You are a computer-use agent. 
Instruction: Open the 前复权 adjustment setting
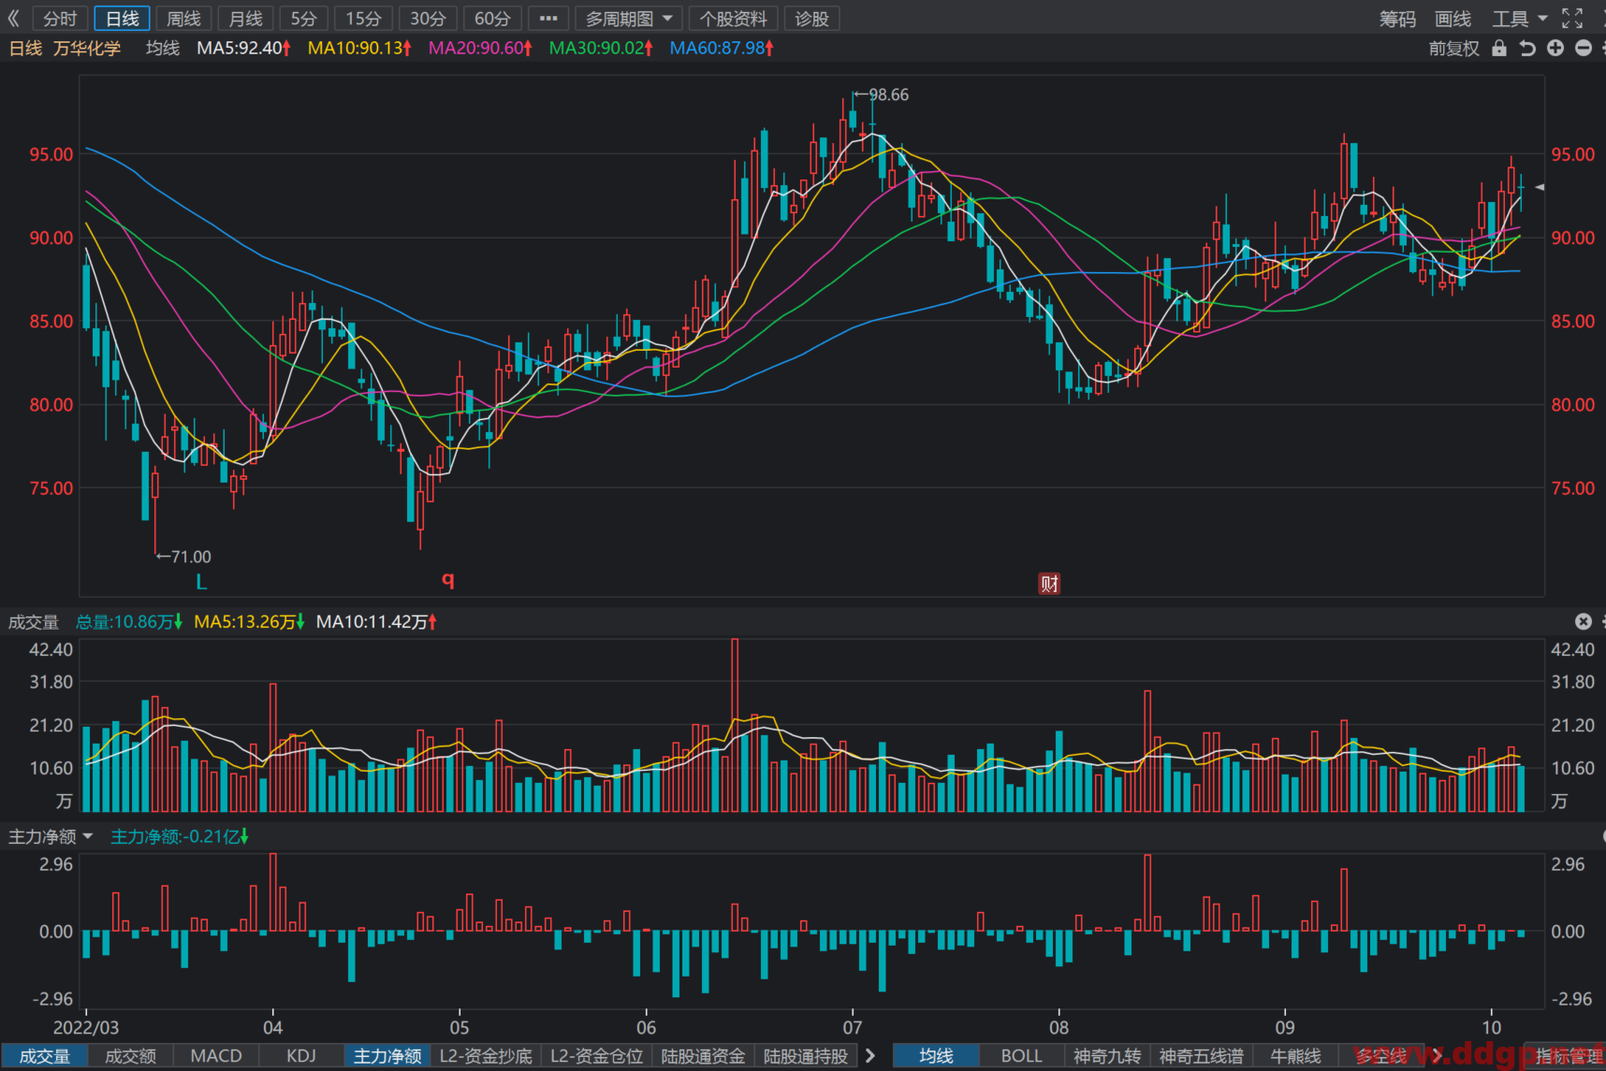pos(1453,49)
